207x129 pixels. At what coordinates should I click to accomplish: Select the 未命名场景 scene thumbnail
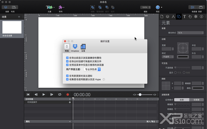pyautogui.click(x=12, y=27)
